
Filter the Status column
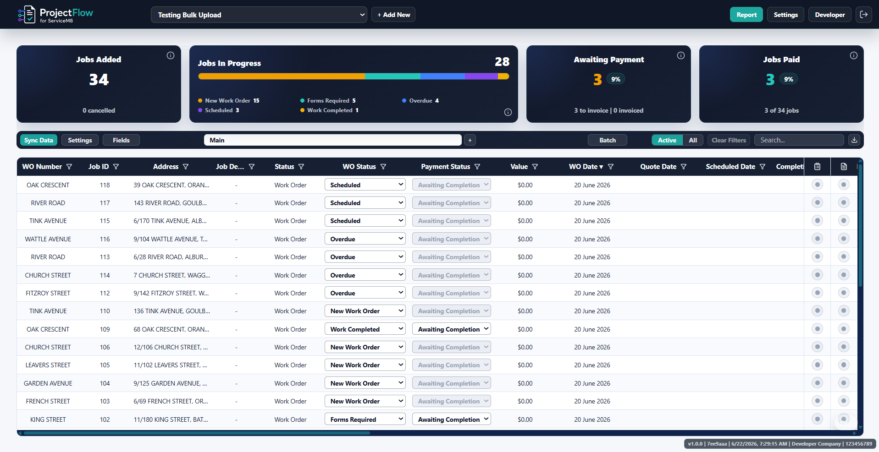(301, 167)
